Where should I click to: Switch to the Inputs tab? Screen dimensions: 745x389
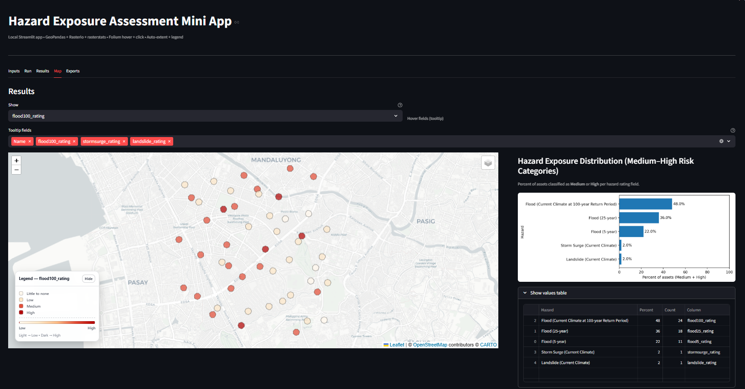pyautogui.click(x=14, y=71)
